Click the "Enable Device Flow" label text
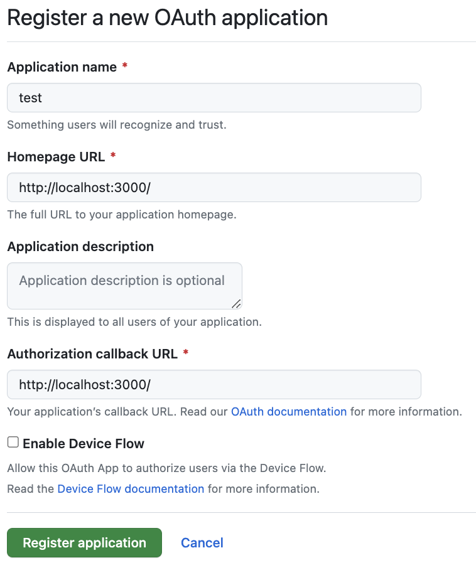The height and width of the screenshot is (575, 476). (x=84, y=444)
